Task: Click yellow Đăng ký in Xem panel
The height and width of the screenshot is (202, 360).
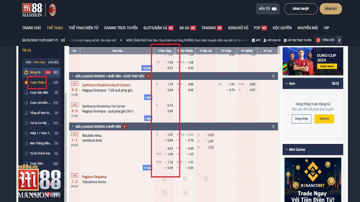Action: click(x=324, y=119)
